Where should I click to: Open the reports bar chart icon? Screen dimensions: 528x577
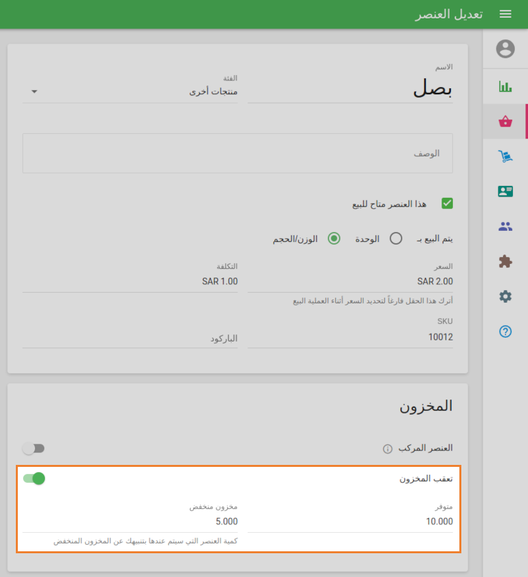pyautogui.click(x=505, y=86)
